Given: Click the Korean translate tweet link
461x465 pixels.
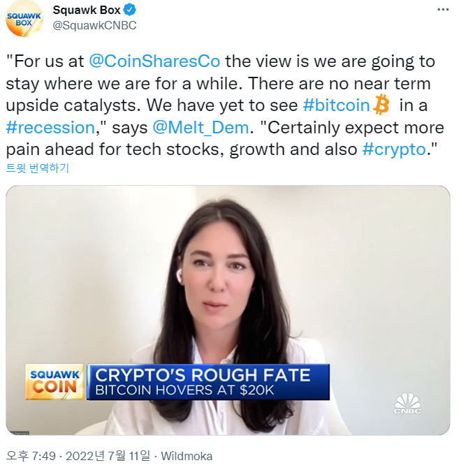Looking at the screenshot, I should click(x=38, y=168).
